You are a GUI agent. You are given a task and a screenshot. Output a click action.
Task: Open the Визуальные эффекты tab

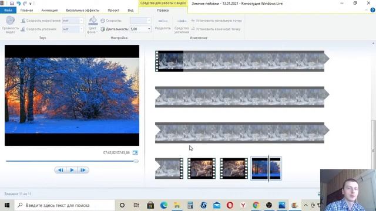point(83,11)
